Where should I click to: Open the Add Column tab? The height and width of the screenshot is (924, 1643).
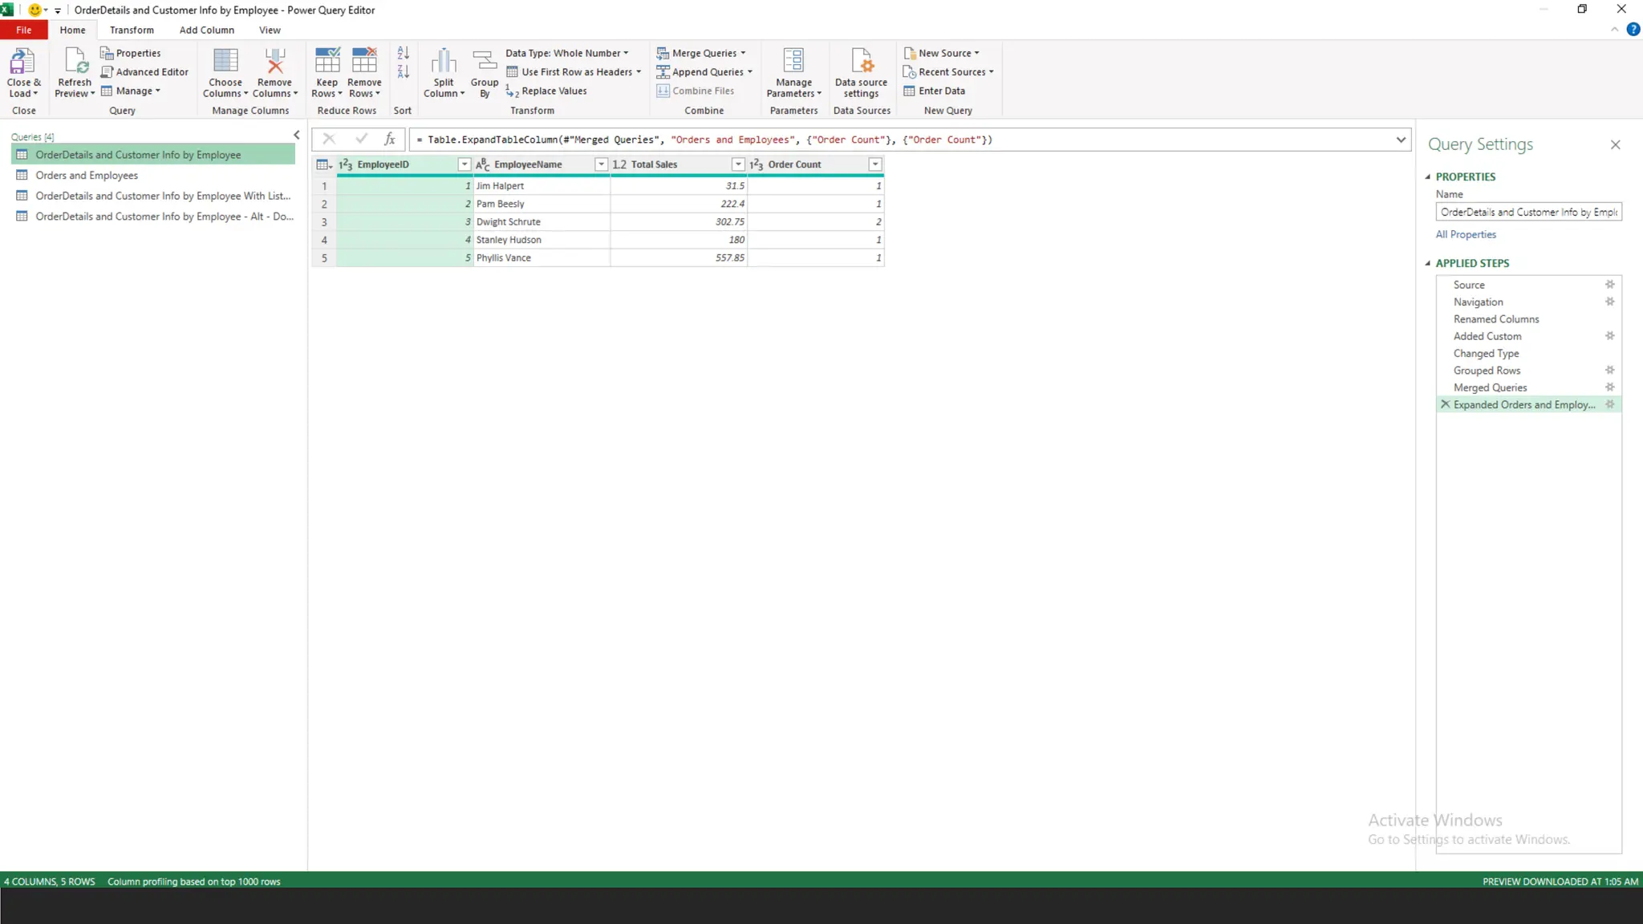pyautogui.click(x=206, y=30)
